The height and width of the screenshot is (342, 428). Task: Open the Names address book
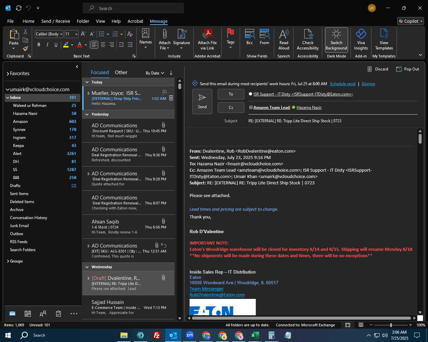pyautogui.click(x=145, y=39)
